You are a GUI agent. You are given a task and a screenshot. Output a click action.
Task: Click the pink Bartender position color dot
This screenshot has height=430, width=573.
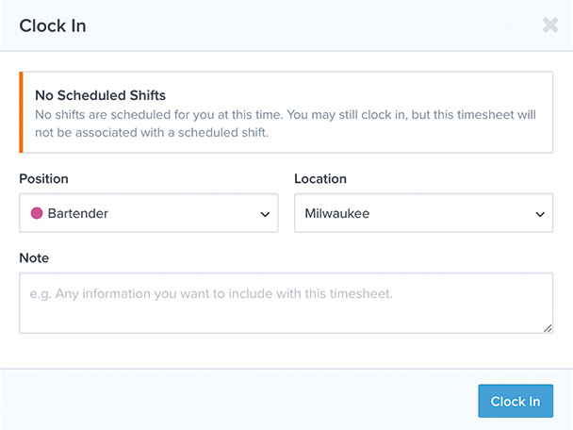[x=37, y=213]
